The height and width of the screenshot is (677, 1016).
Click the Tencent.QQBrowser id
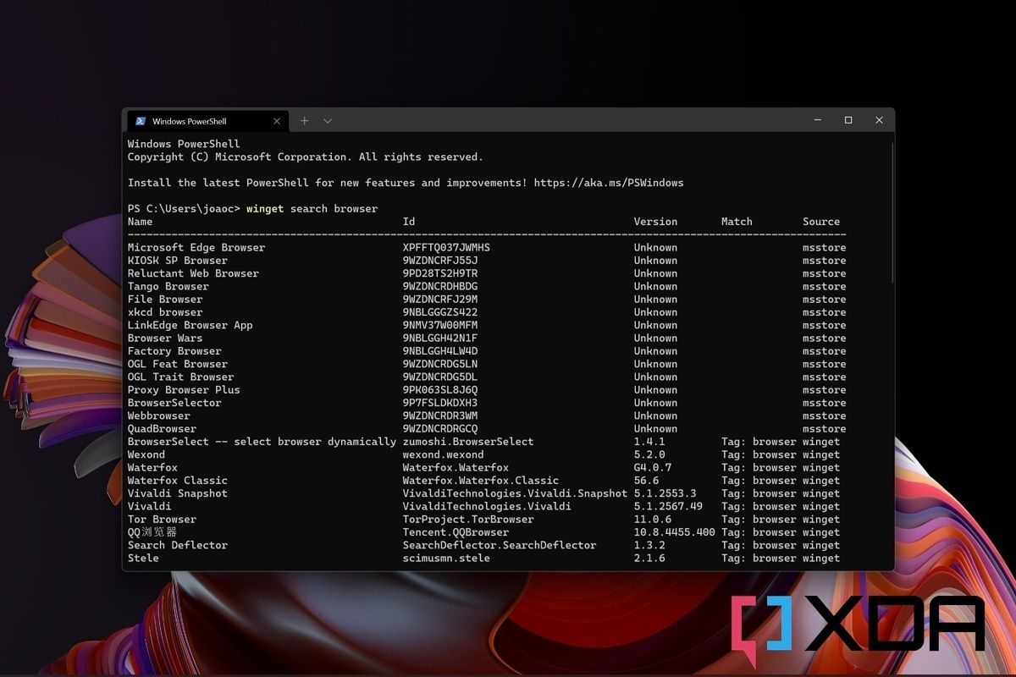[x=456, y=533]
